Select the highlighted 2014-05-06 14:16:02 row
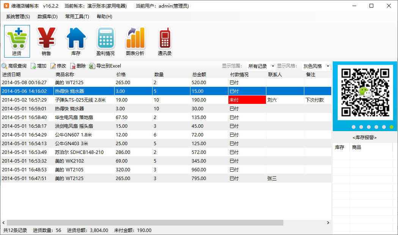The image size is (398, 235). pos(166,91)
